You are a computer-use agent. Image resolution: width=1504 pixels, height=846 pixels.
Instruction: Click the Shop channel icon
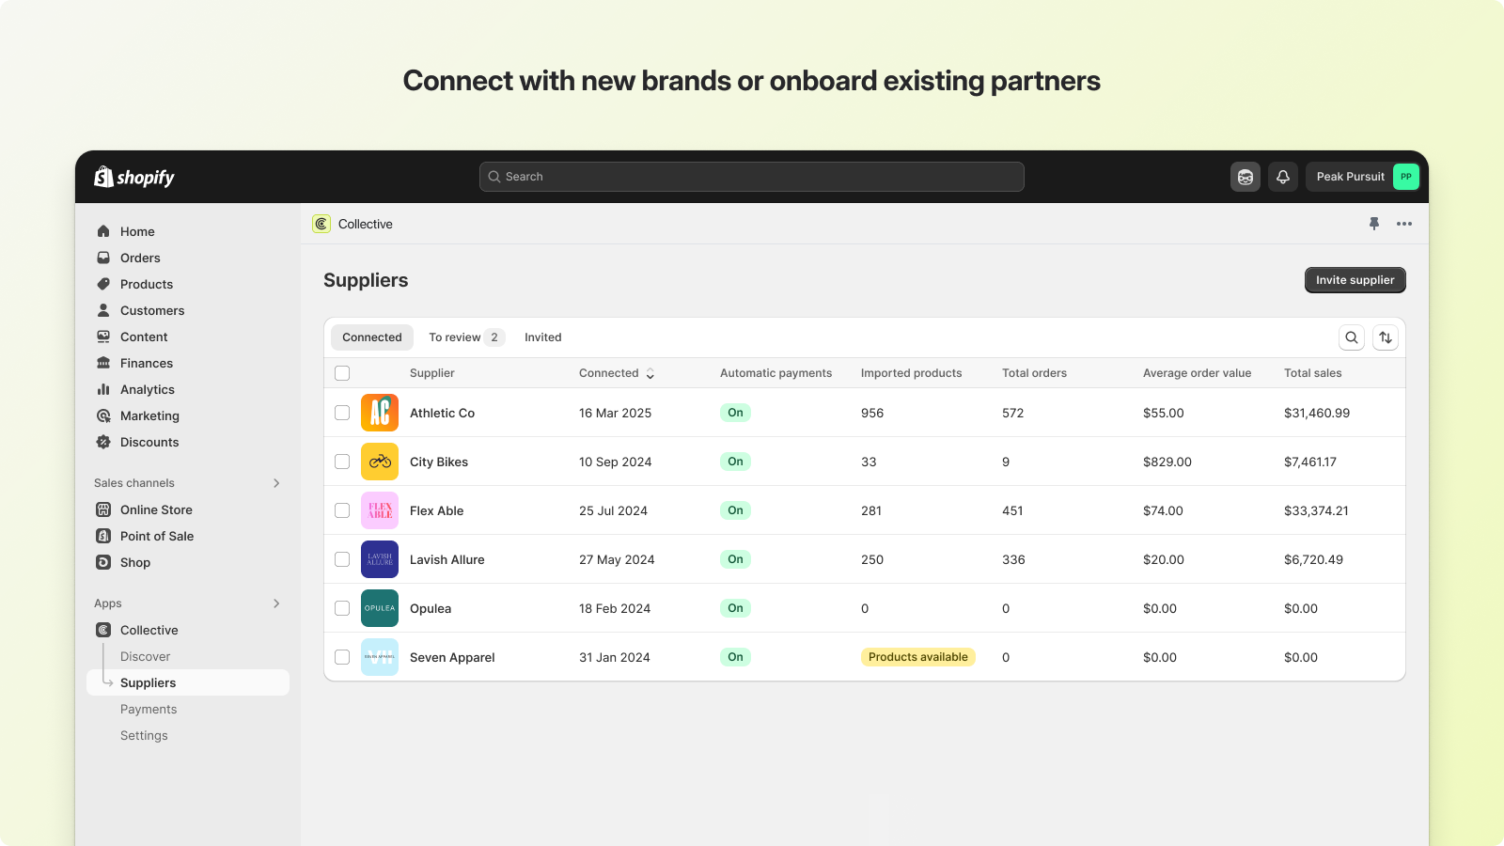103,562
